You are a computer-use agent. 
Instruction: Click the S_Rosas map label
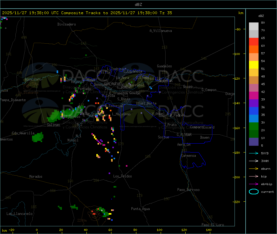point(124,99)
